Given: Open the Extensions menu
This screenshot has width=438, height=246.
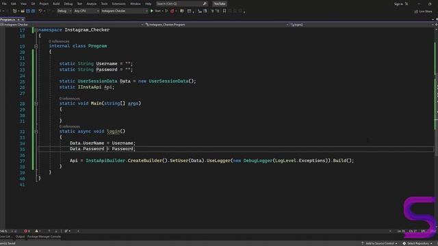Looking at the screenshot, I should (x=118, y=4).
